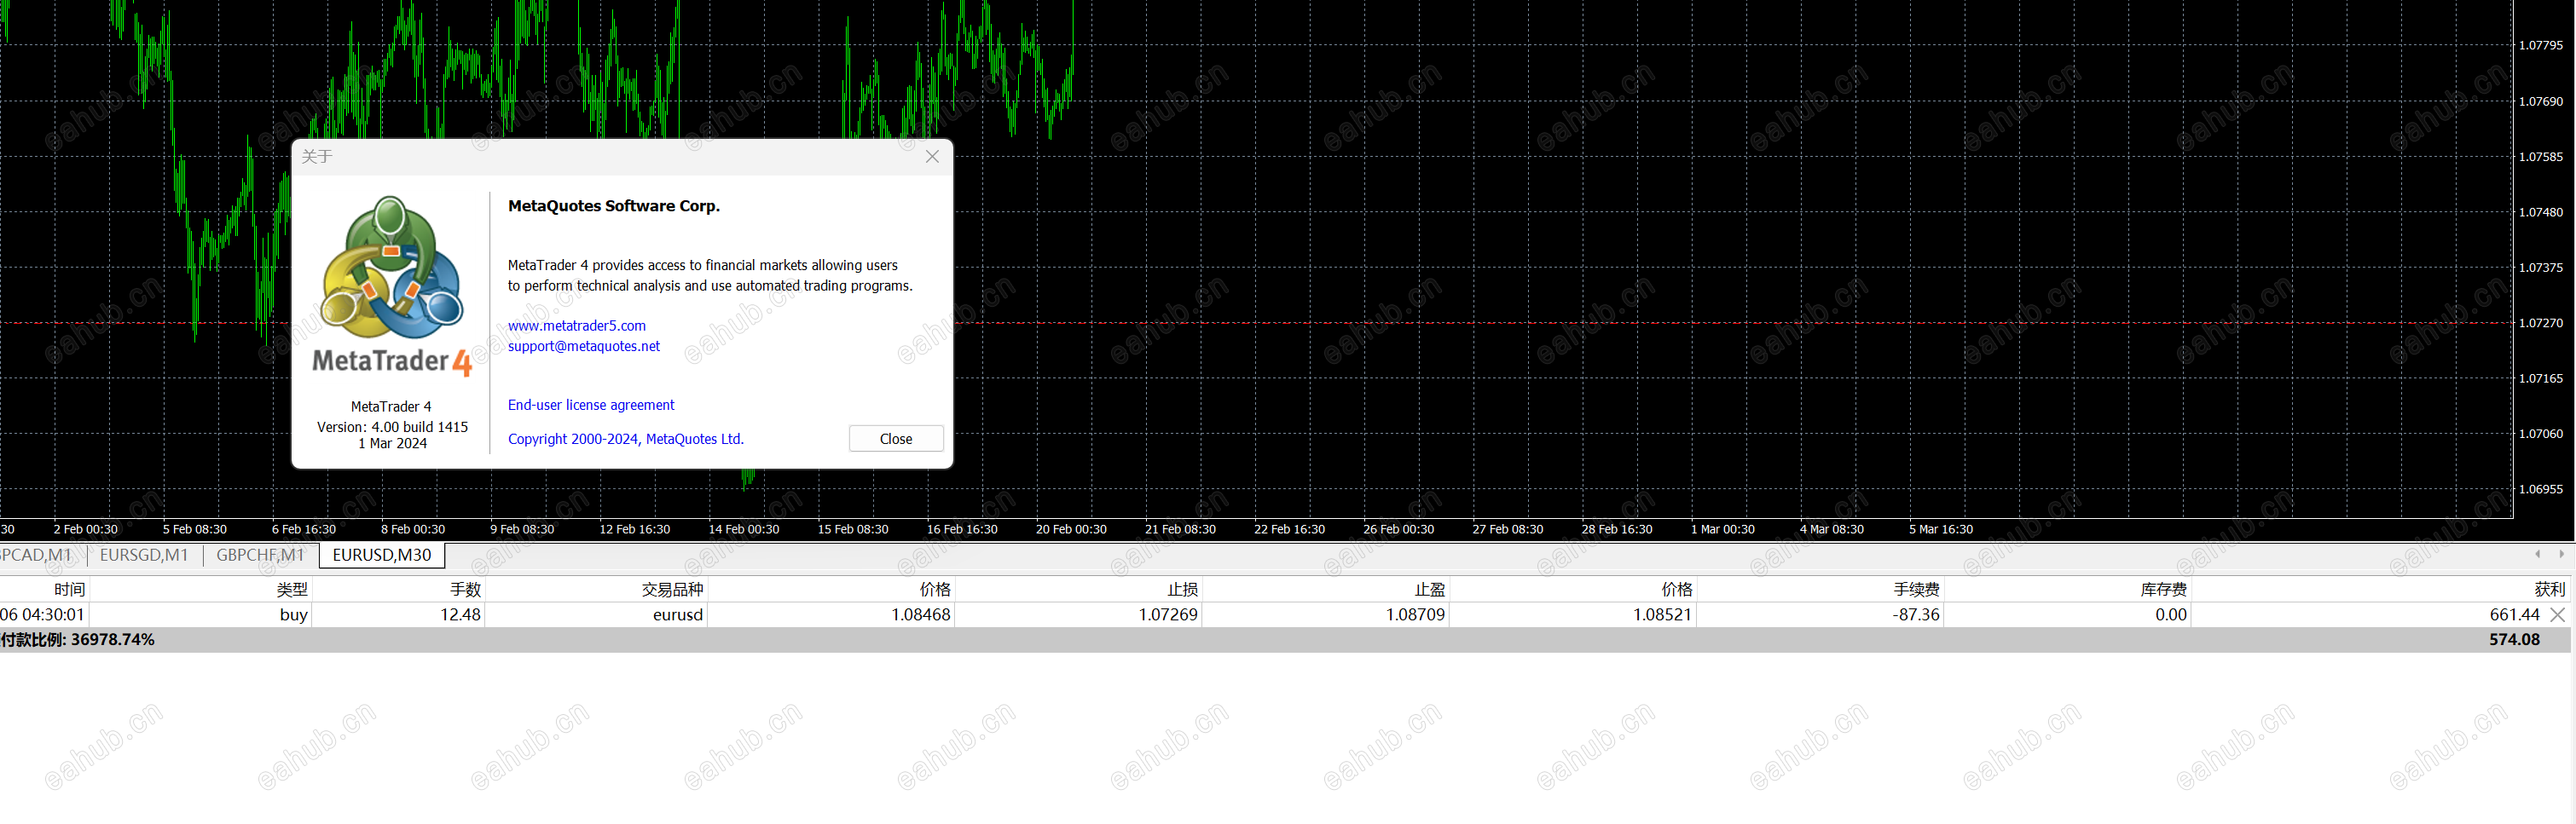The height and width of the screenshot is (824, 2576).
Task: Click the 1.07585 price scale label
Action: [2541, 157]
